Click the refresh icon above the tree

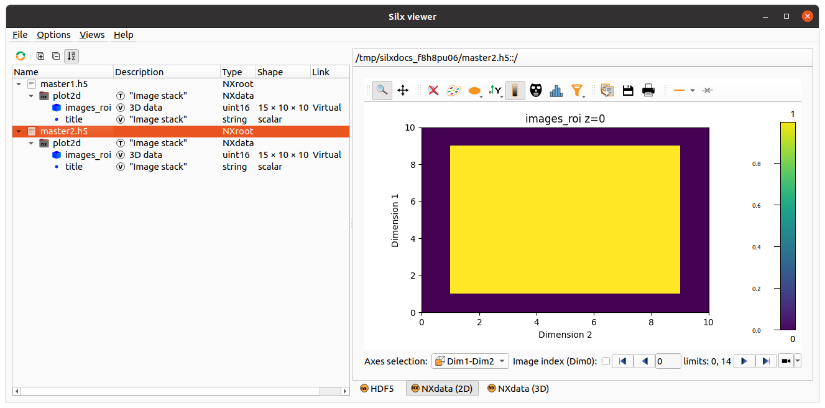pyautogui.click(x=21, y=56)
